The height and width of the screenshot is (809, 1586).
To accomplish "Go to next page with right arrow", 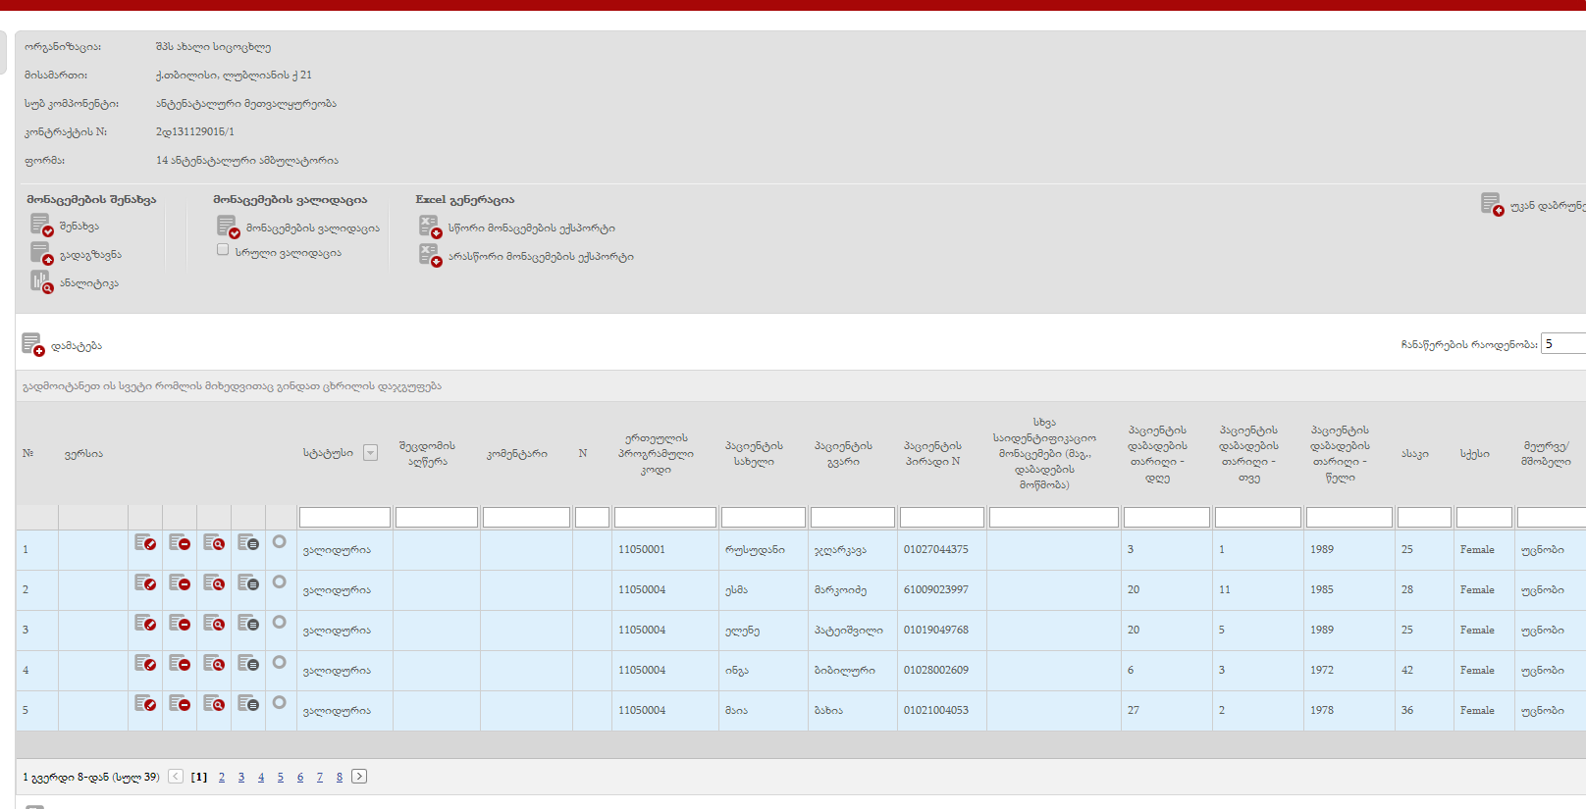I will (359, 777).
